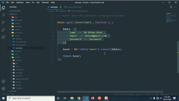The height and width of the screenshot is (101, 179).
Task: Open the Source Control view icon
Action: [x=3, y=22]
